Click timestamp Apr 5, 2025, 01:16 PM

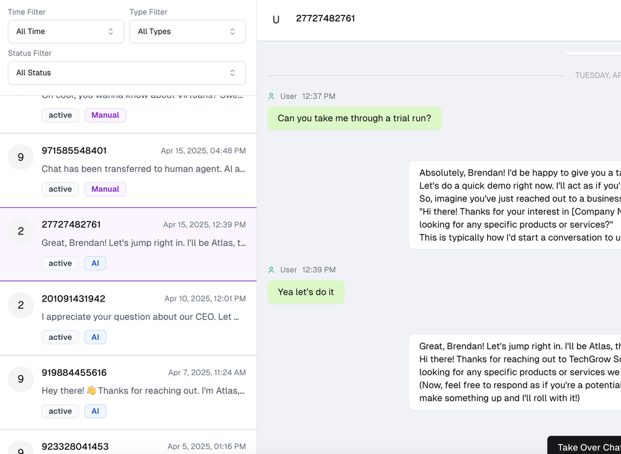(x=207, y=447)
